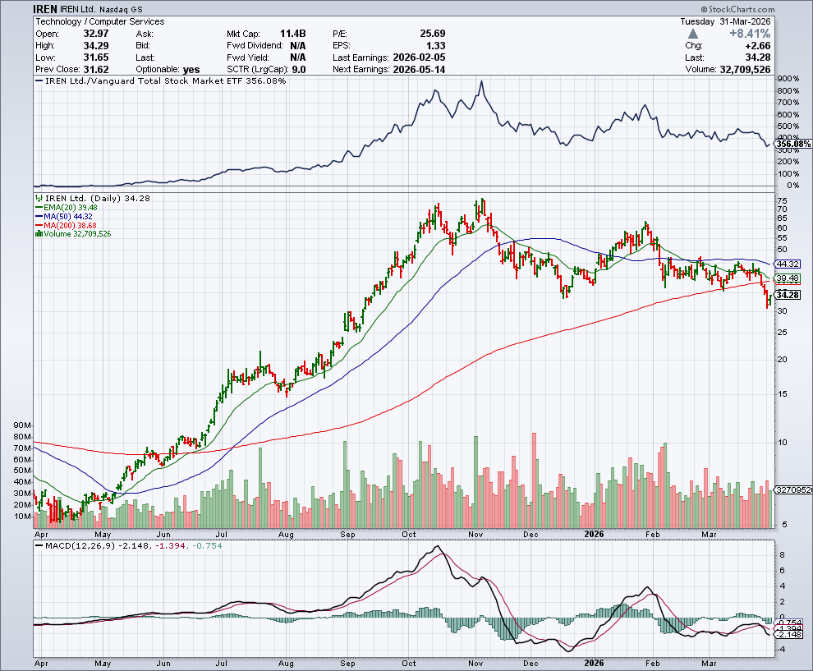The height and width of the screenshot is (671, 813).
Task: Click the 900% relative strength scale label
Action: click(788, 79)
